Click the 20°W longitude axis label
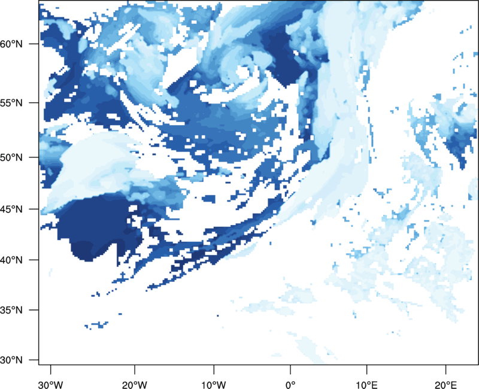The image size is (479, 389). [135, 385]
